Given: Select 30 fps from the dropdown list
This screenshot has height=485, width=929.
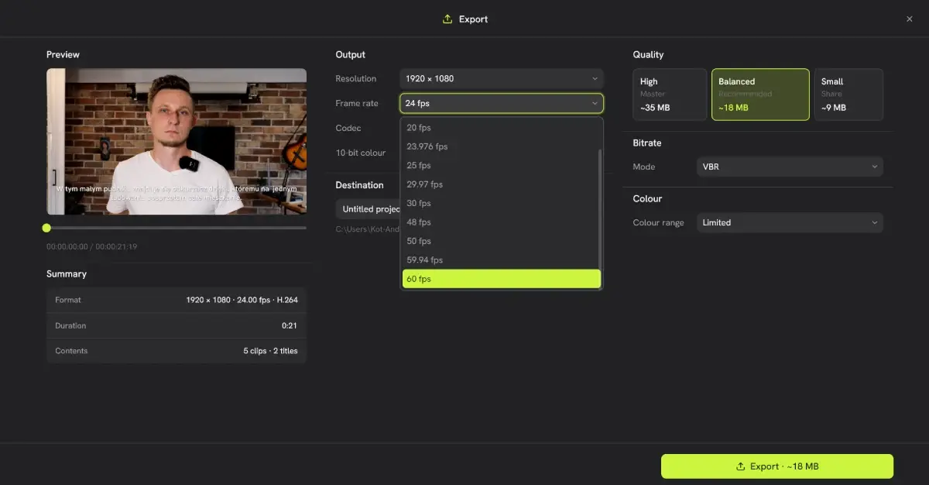Looking at the screenshot, I should (x=500, y=203).
